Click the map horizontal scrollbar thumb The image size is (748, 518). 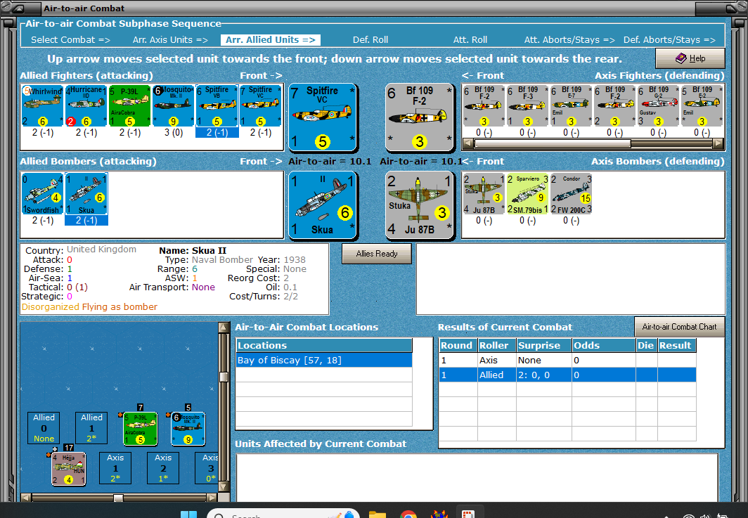[x=118, y=498]
